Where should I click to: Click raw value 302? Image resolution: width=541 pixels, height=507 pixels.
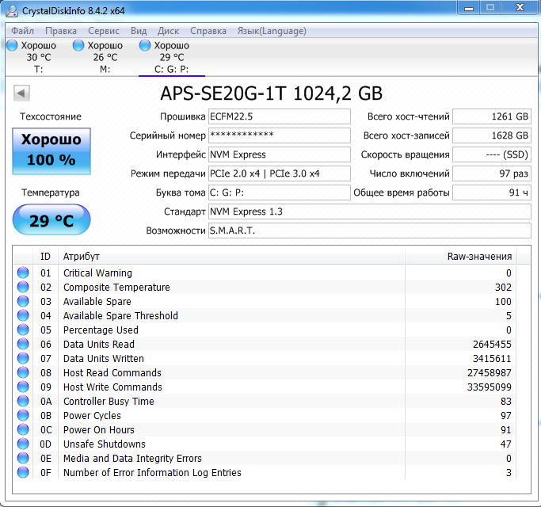point(503,287)
